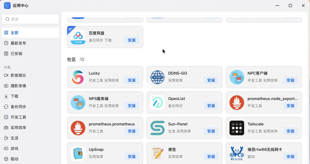Click the 便签 notepad icon
This screenshot has width=310, height=164.
pos(157,153)
